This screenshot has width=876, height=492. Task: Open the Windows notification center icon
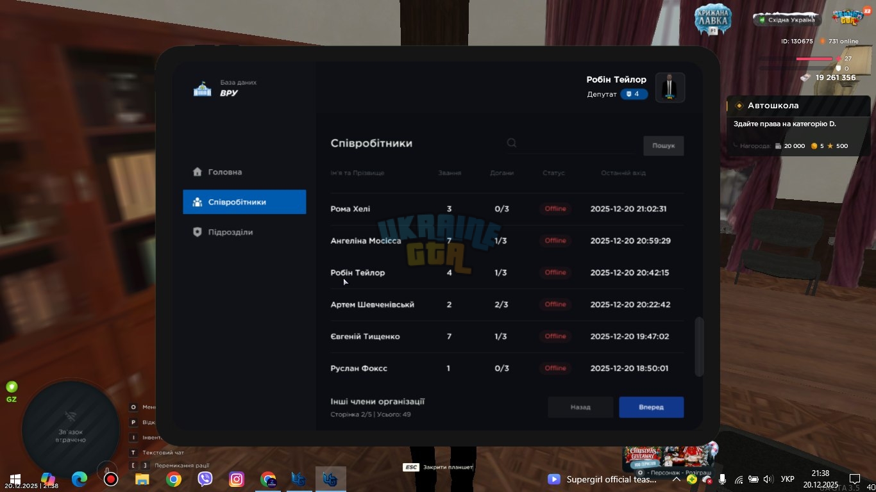(x=854, y=479)
